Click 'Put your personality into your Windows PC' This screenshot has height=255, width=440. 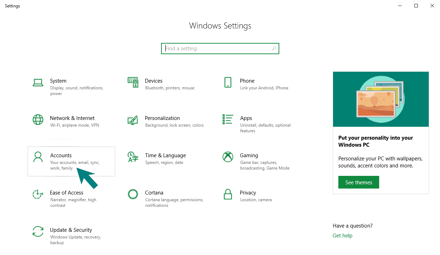point(376,141)
